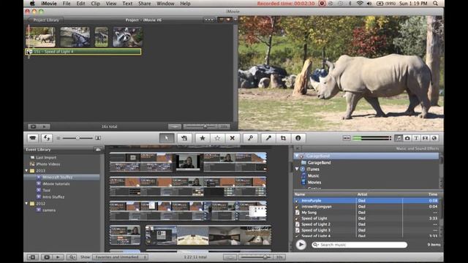The width and height of the screenshot is (468, 263).
Task: Show or hide the Event list button
Action: (x=32, y=257)
